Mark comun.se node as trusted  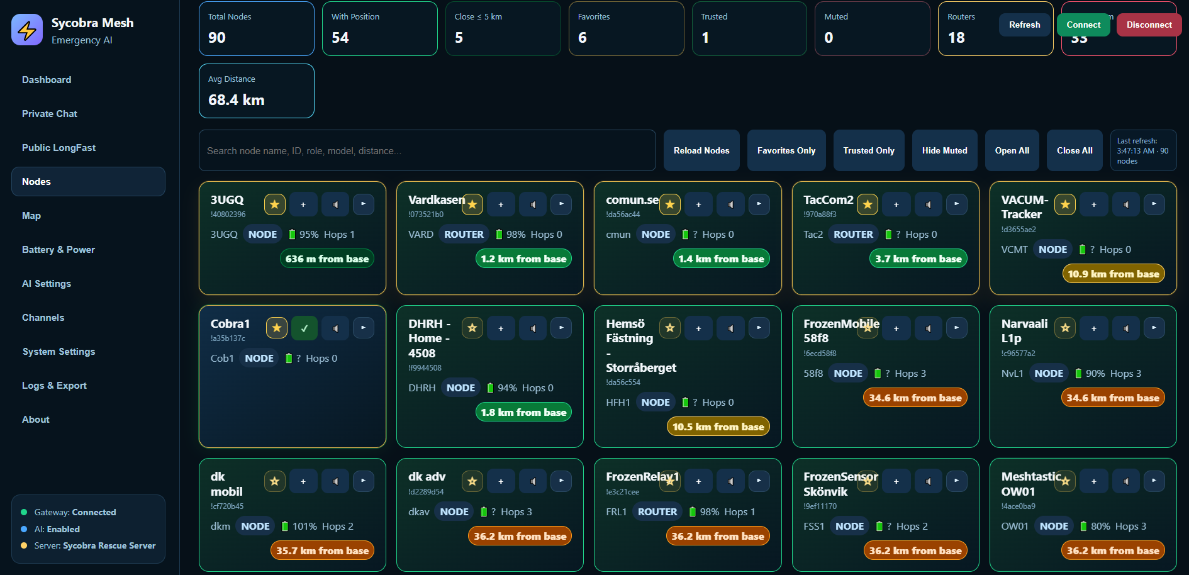click(x=698, y=204)
